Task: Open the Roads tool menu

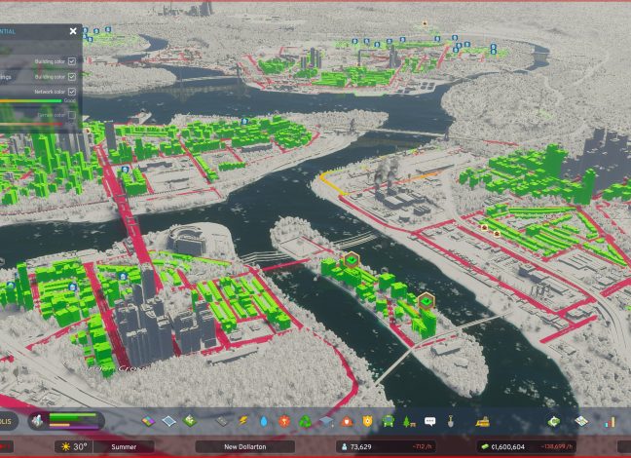Action: coord(223,421)
